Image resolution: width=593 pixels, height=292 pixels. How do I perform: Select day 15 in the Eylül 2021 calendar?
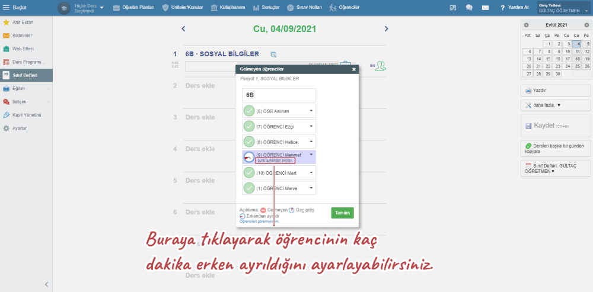[x=547, y=59]
